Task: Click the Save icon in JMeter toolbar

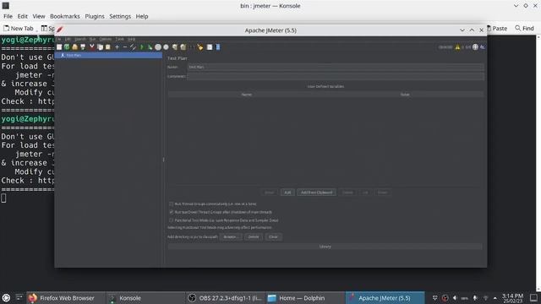Action: click(x=83, y=47)
